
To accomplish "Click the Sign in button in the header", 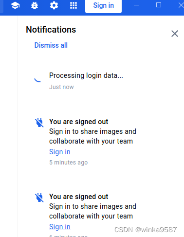I will [x=103, y=6].
